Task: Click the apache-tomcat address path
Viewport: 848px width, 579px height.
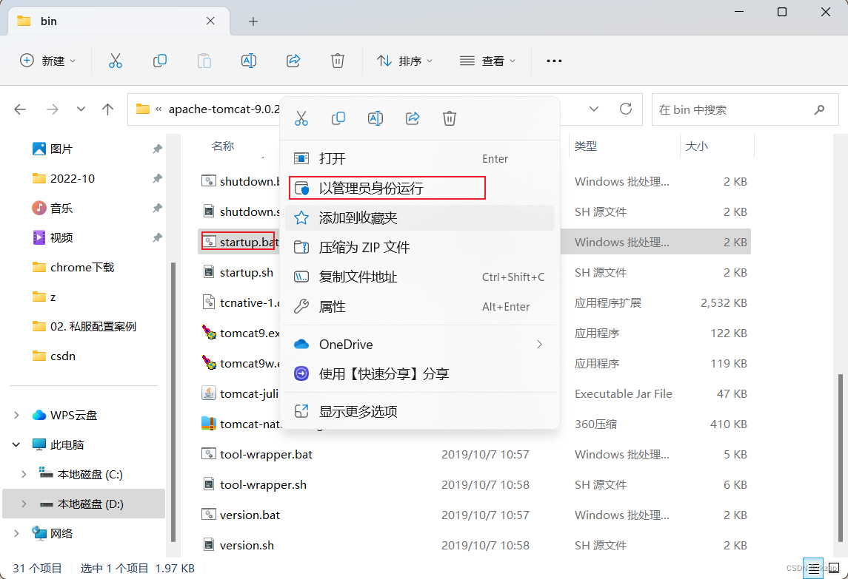Action: (224, 109)
